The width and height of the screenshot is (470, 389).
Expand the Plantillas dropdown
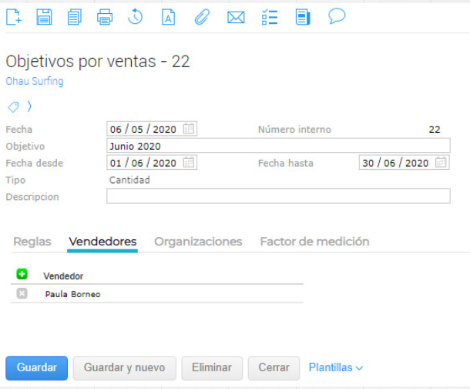336,367
